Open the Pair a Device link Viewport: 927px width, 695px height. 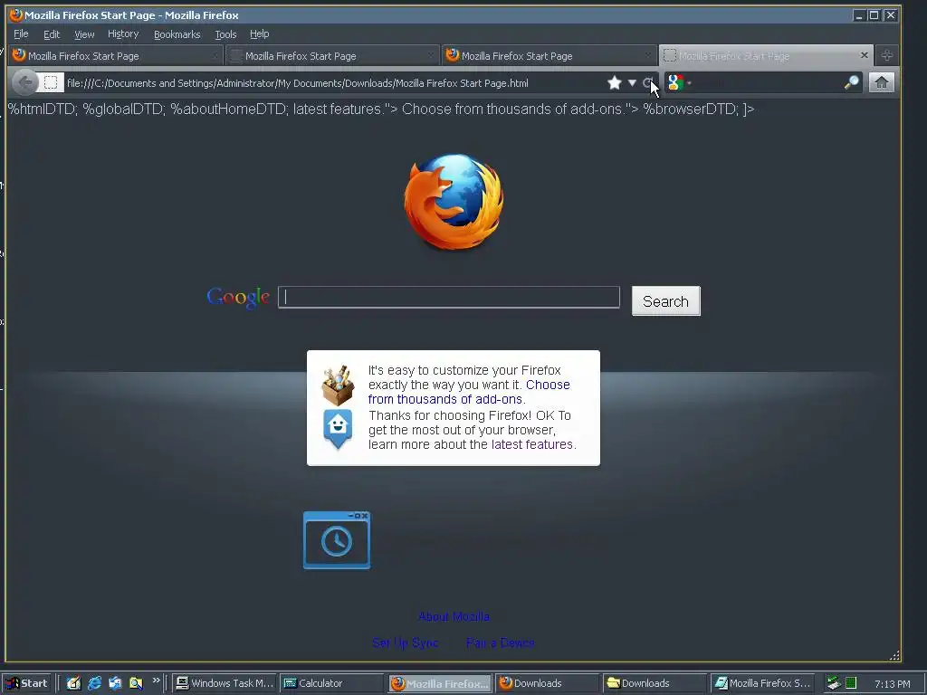click(500, 643)
